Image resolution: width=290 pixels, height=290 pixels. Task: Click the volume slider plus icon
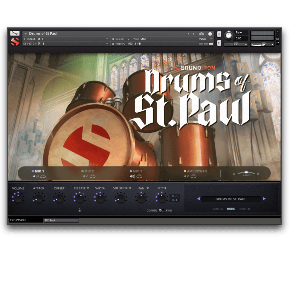(272, 45)
